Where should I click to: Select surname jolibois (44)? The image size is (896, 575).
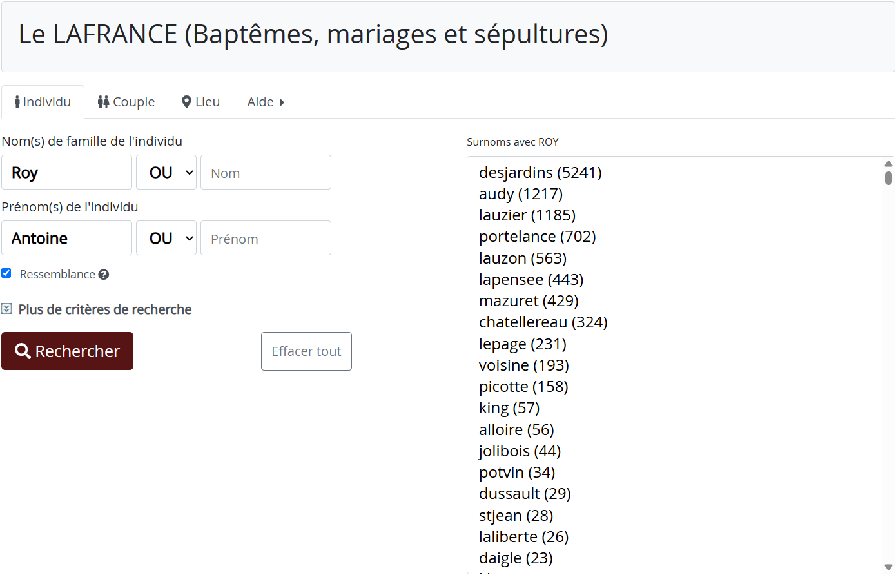(x=520, y=451)
